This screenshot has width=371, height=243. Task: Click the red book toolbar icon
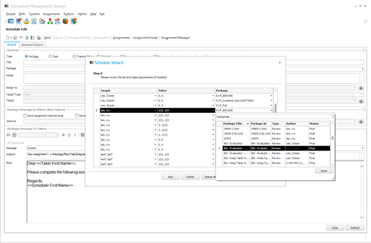65,22
